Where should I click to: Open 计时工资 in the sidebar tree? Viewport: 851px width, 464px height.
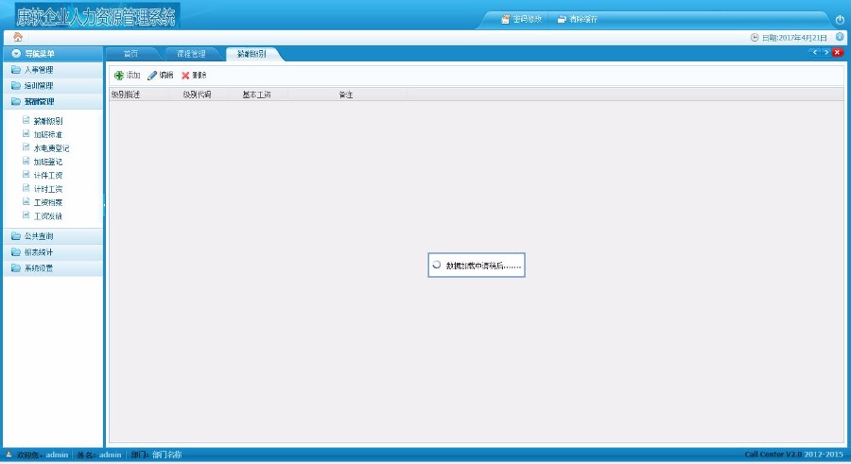(x=48, y=189)
